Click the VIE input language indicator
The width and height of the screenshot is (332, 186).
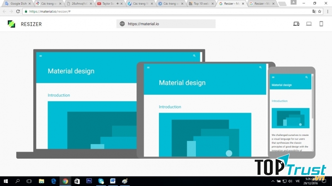[x=298, y=181]
